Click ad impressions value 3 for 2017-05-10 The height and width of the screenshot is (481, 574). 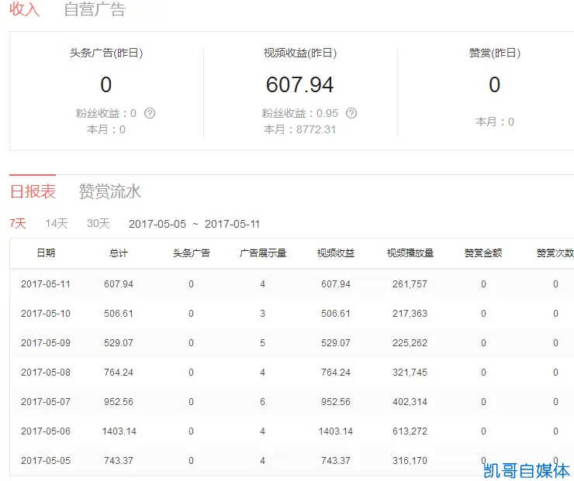pos(262,314)
